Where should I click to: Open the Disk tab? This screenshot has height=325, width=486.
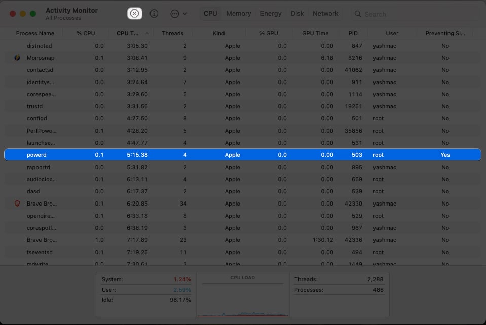tap(297, 14)
